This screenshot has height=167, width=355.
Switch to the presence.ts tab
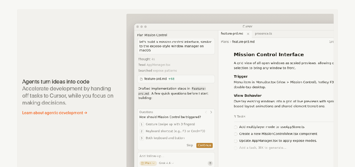click(x=263, y=34)
